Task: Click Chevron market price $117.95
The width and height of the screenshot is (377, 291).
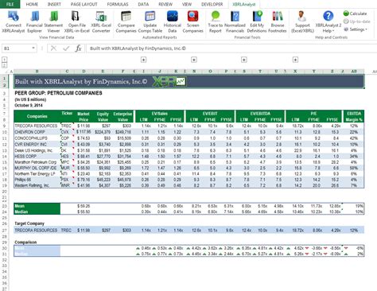Action: coord(84,132)
